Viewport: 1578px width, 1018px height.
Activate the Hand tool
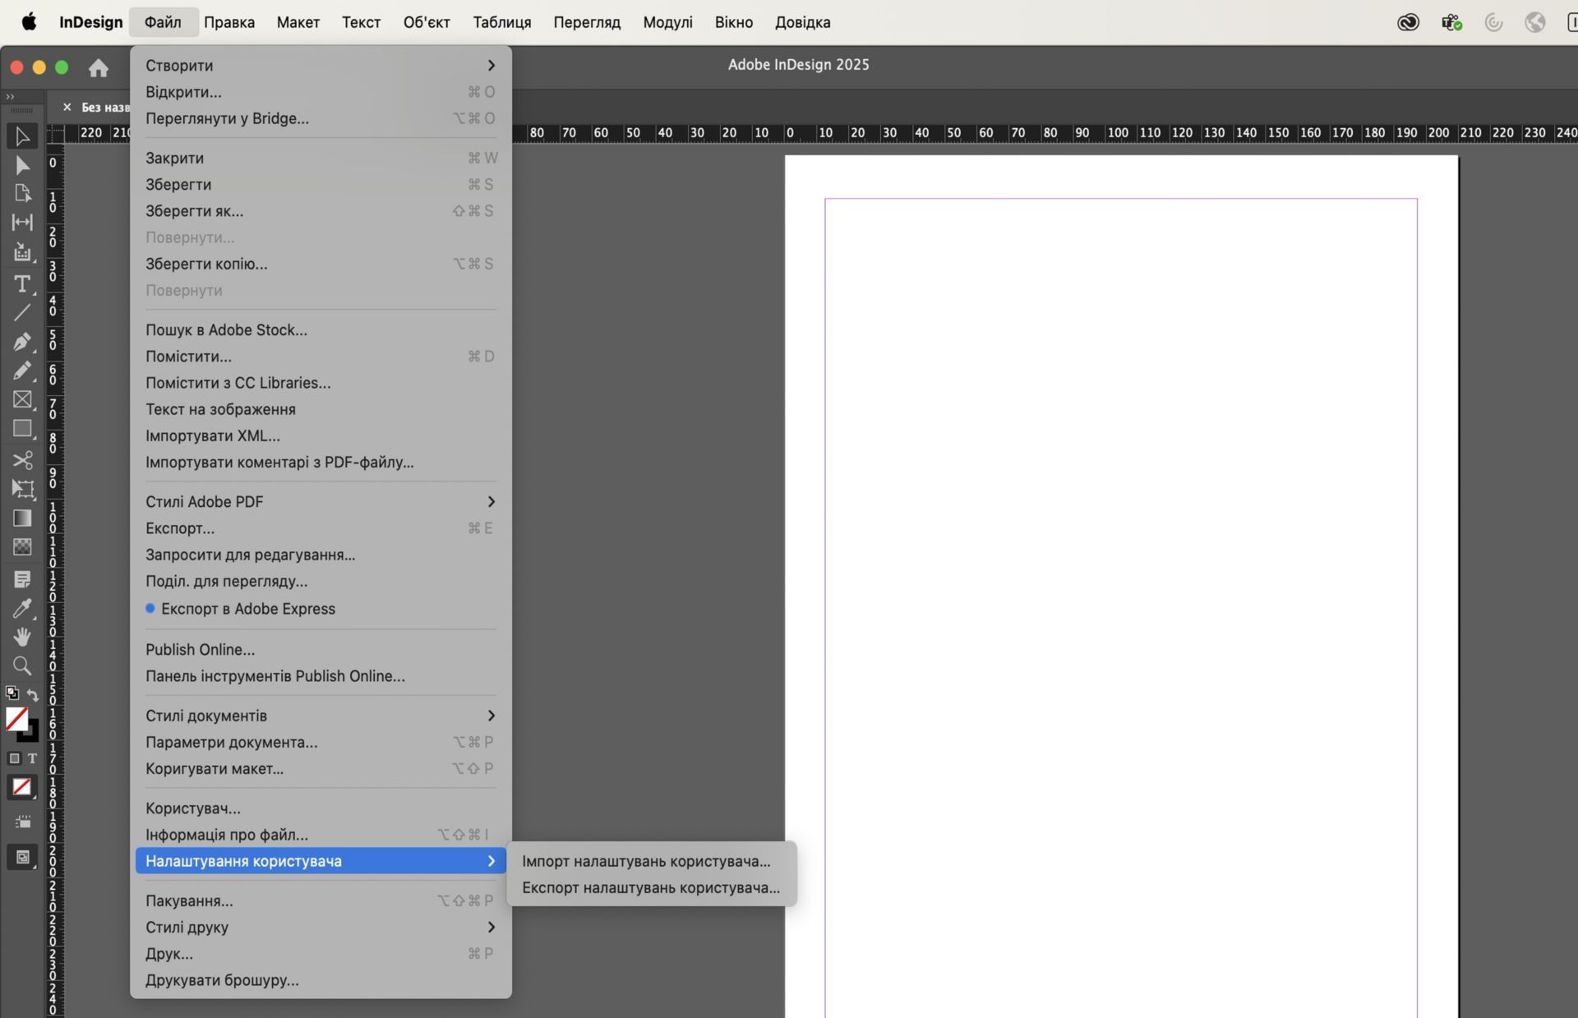pos(22,637)
